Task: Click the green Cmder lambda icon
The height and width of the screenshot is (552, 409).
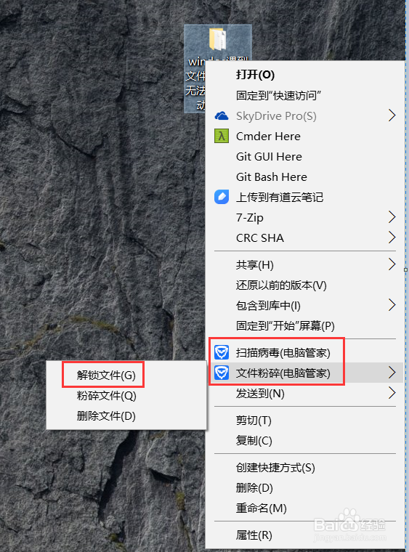Action: point(222,136)
